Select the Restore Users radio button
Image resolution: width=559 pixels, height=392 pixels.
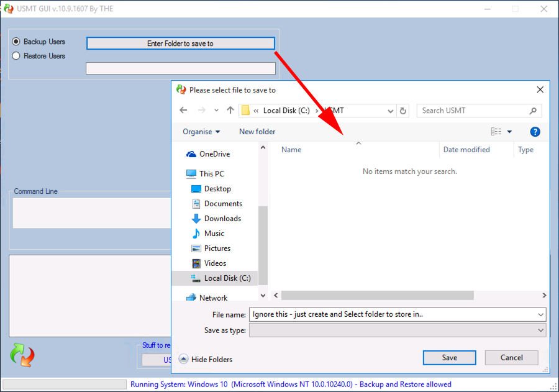(16, 56)
